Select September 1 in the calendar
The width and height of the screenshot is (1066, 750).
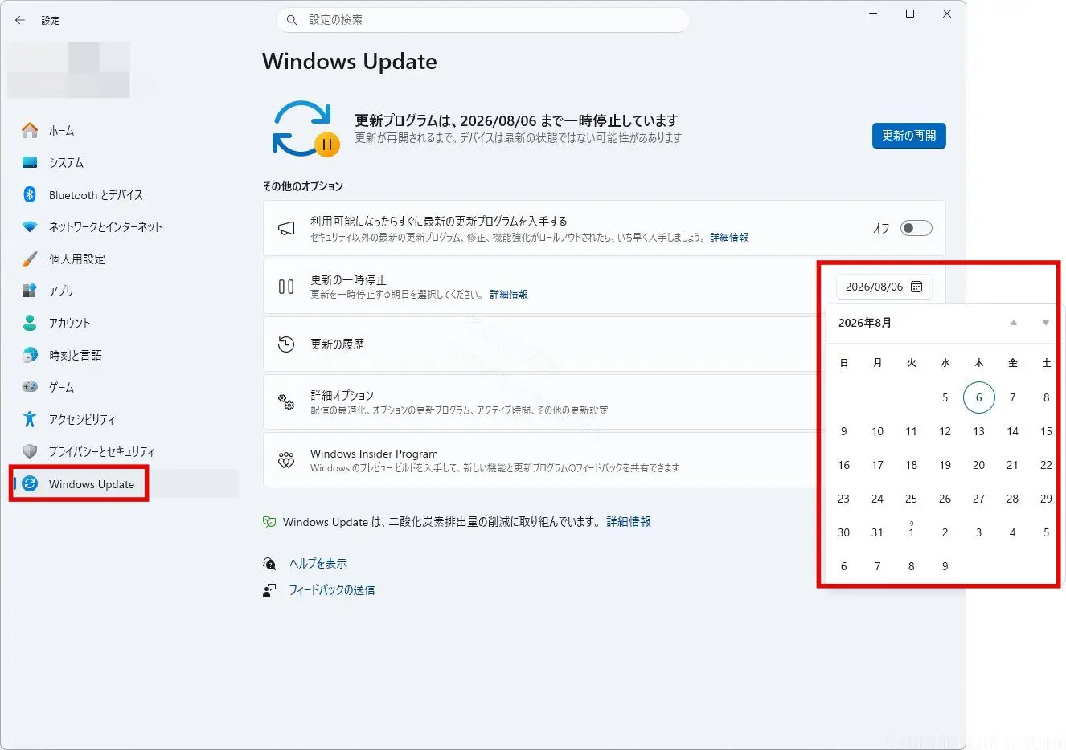click(911, 532)
